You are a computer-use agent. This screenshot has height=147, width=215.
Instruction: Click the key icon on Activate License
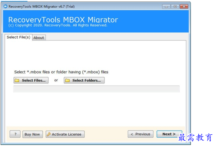[49, 134]
